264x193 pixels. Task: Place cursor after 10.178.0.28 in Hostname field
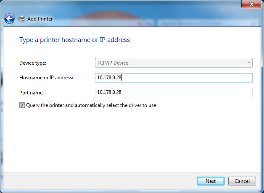click(122, 78)
